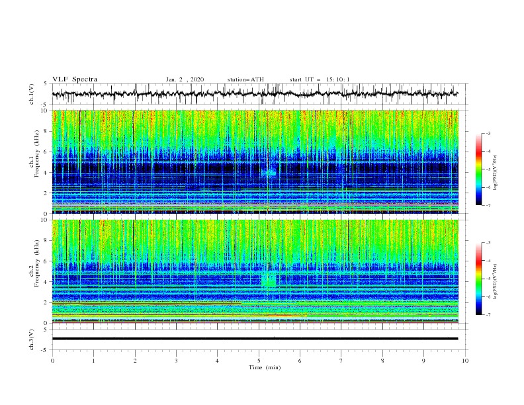Viewport: 524px width, 405px height.
Task: Click the "VLF Spectra" plot title
Action: (x=75, y=79)
